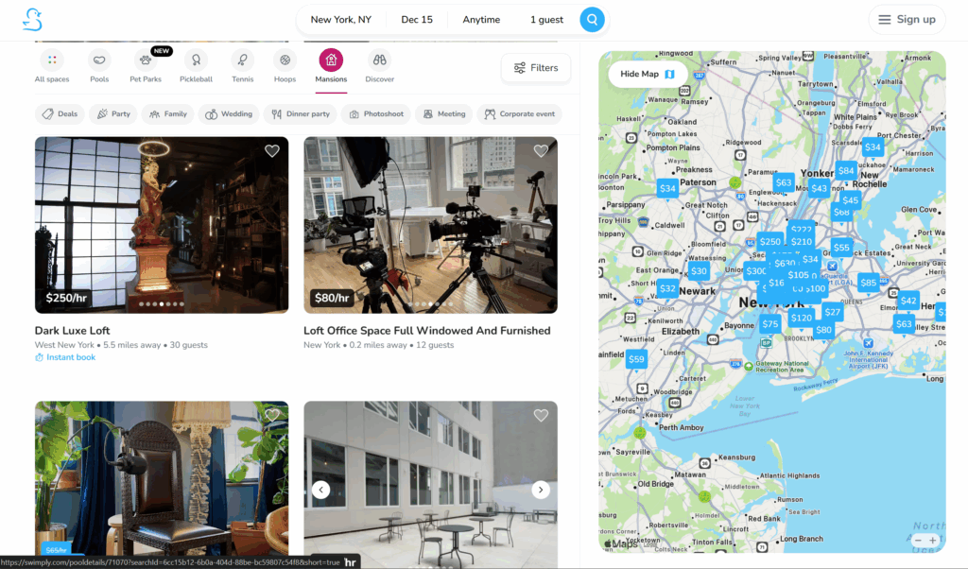Open the Filters button

[536, 68]
